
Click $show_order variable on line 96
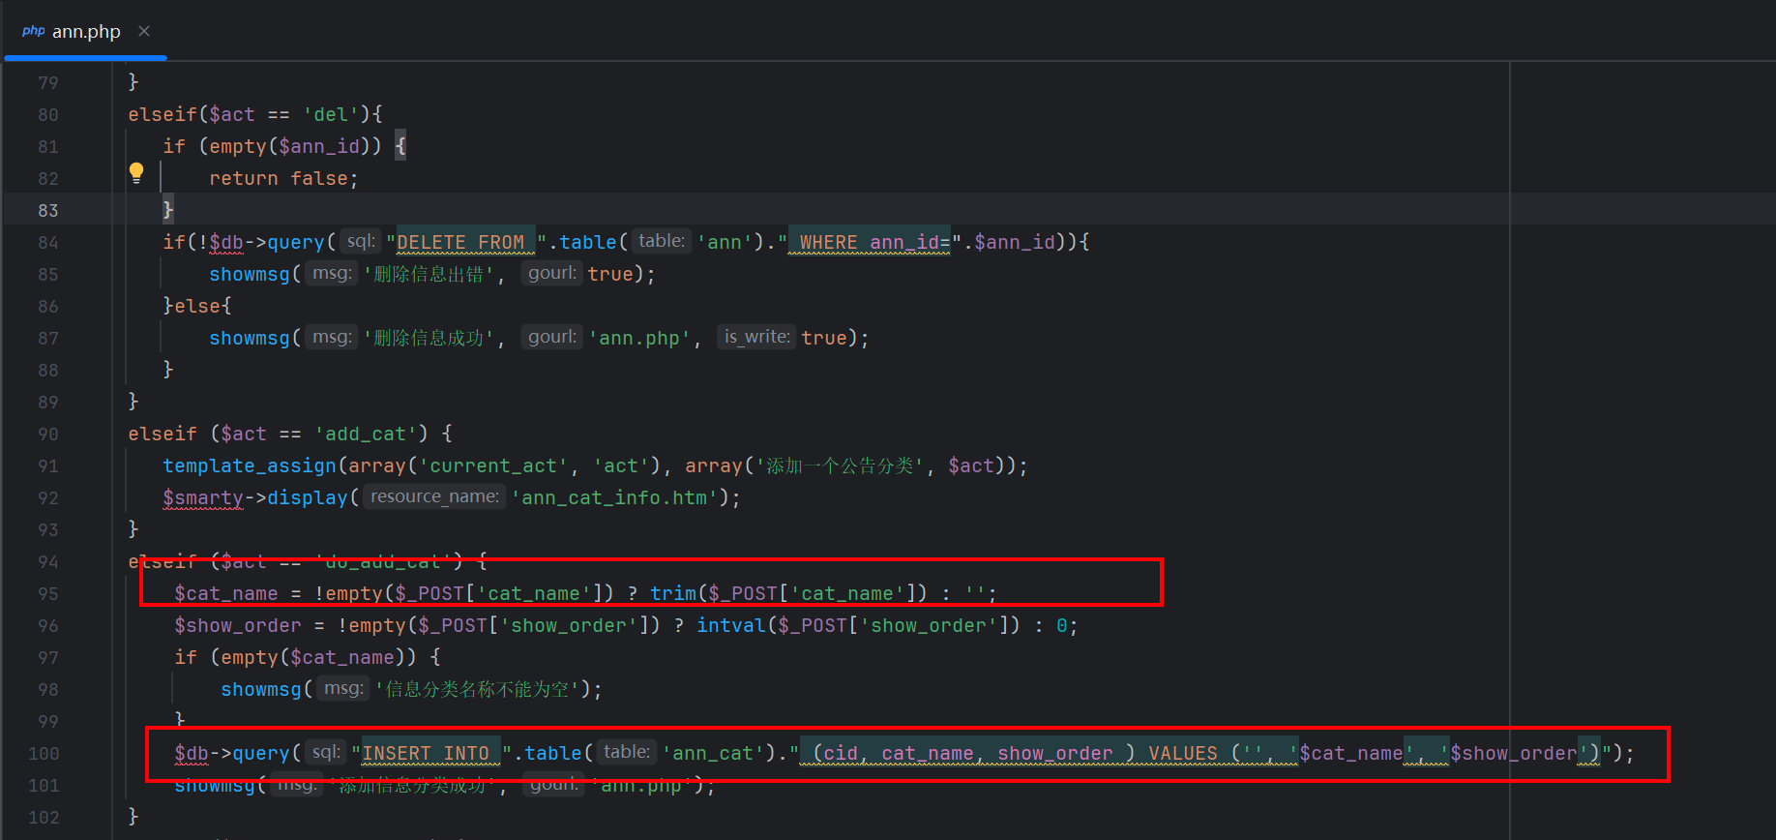[238, 625]
